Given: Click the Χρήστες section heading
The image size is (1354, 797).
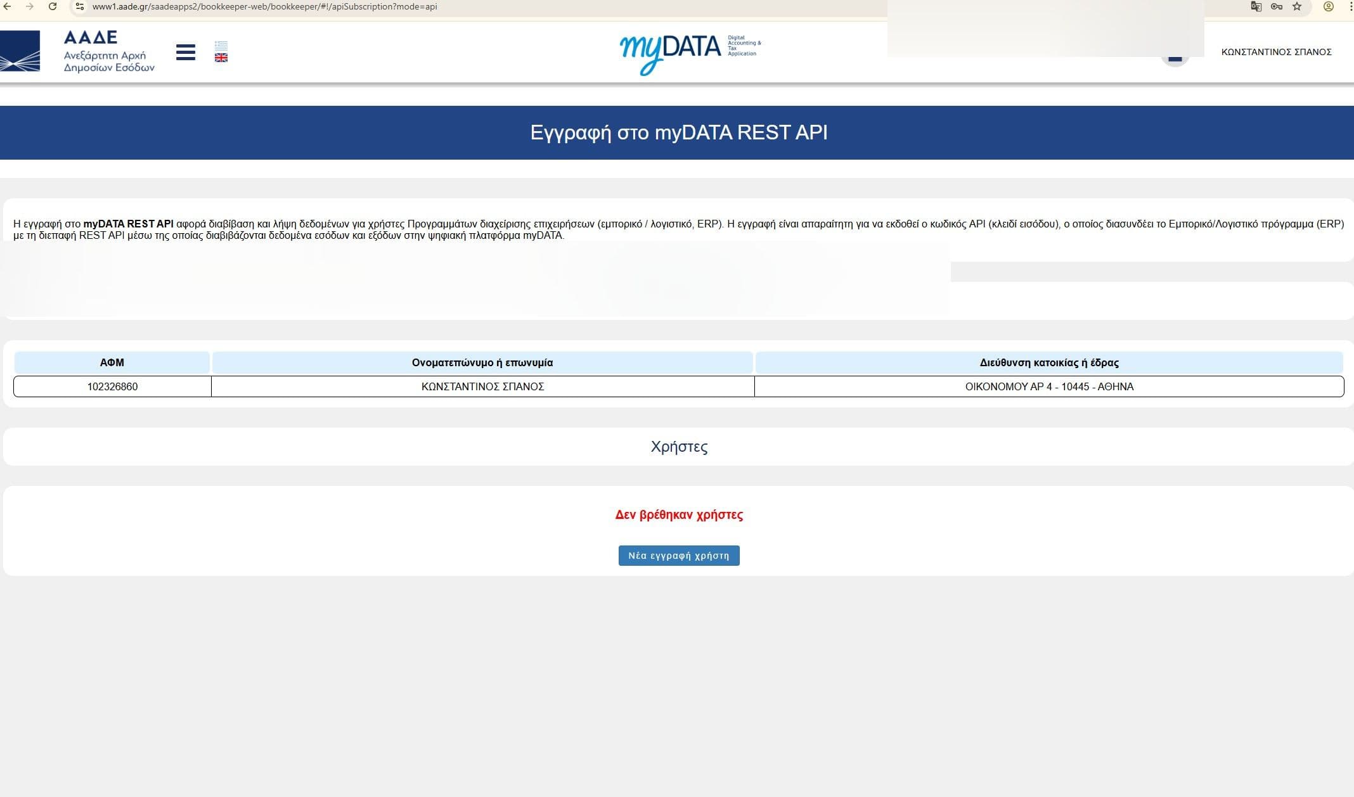Looking at the screenshot, I should (679, 447).
